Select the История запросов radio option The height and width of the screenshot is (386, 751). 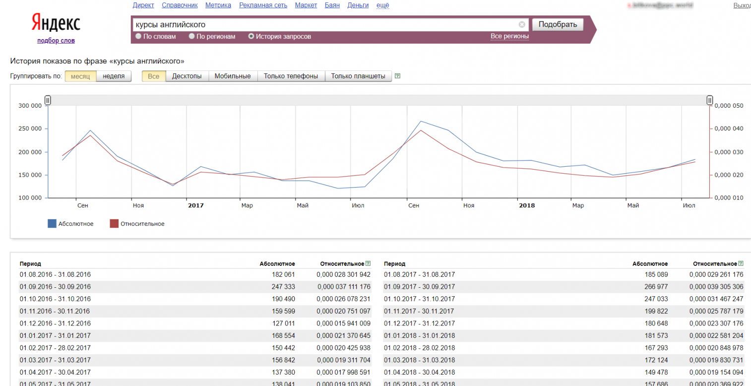251,36
